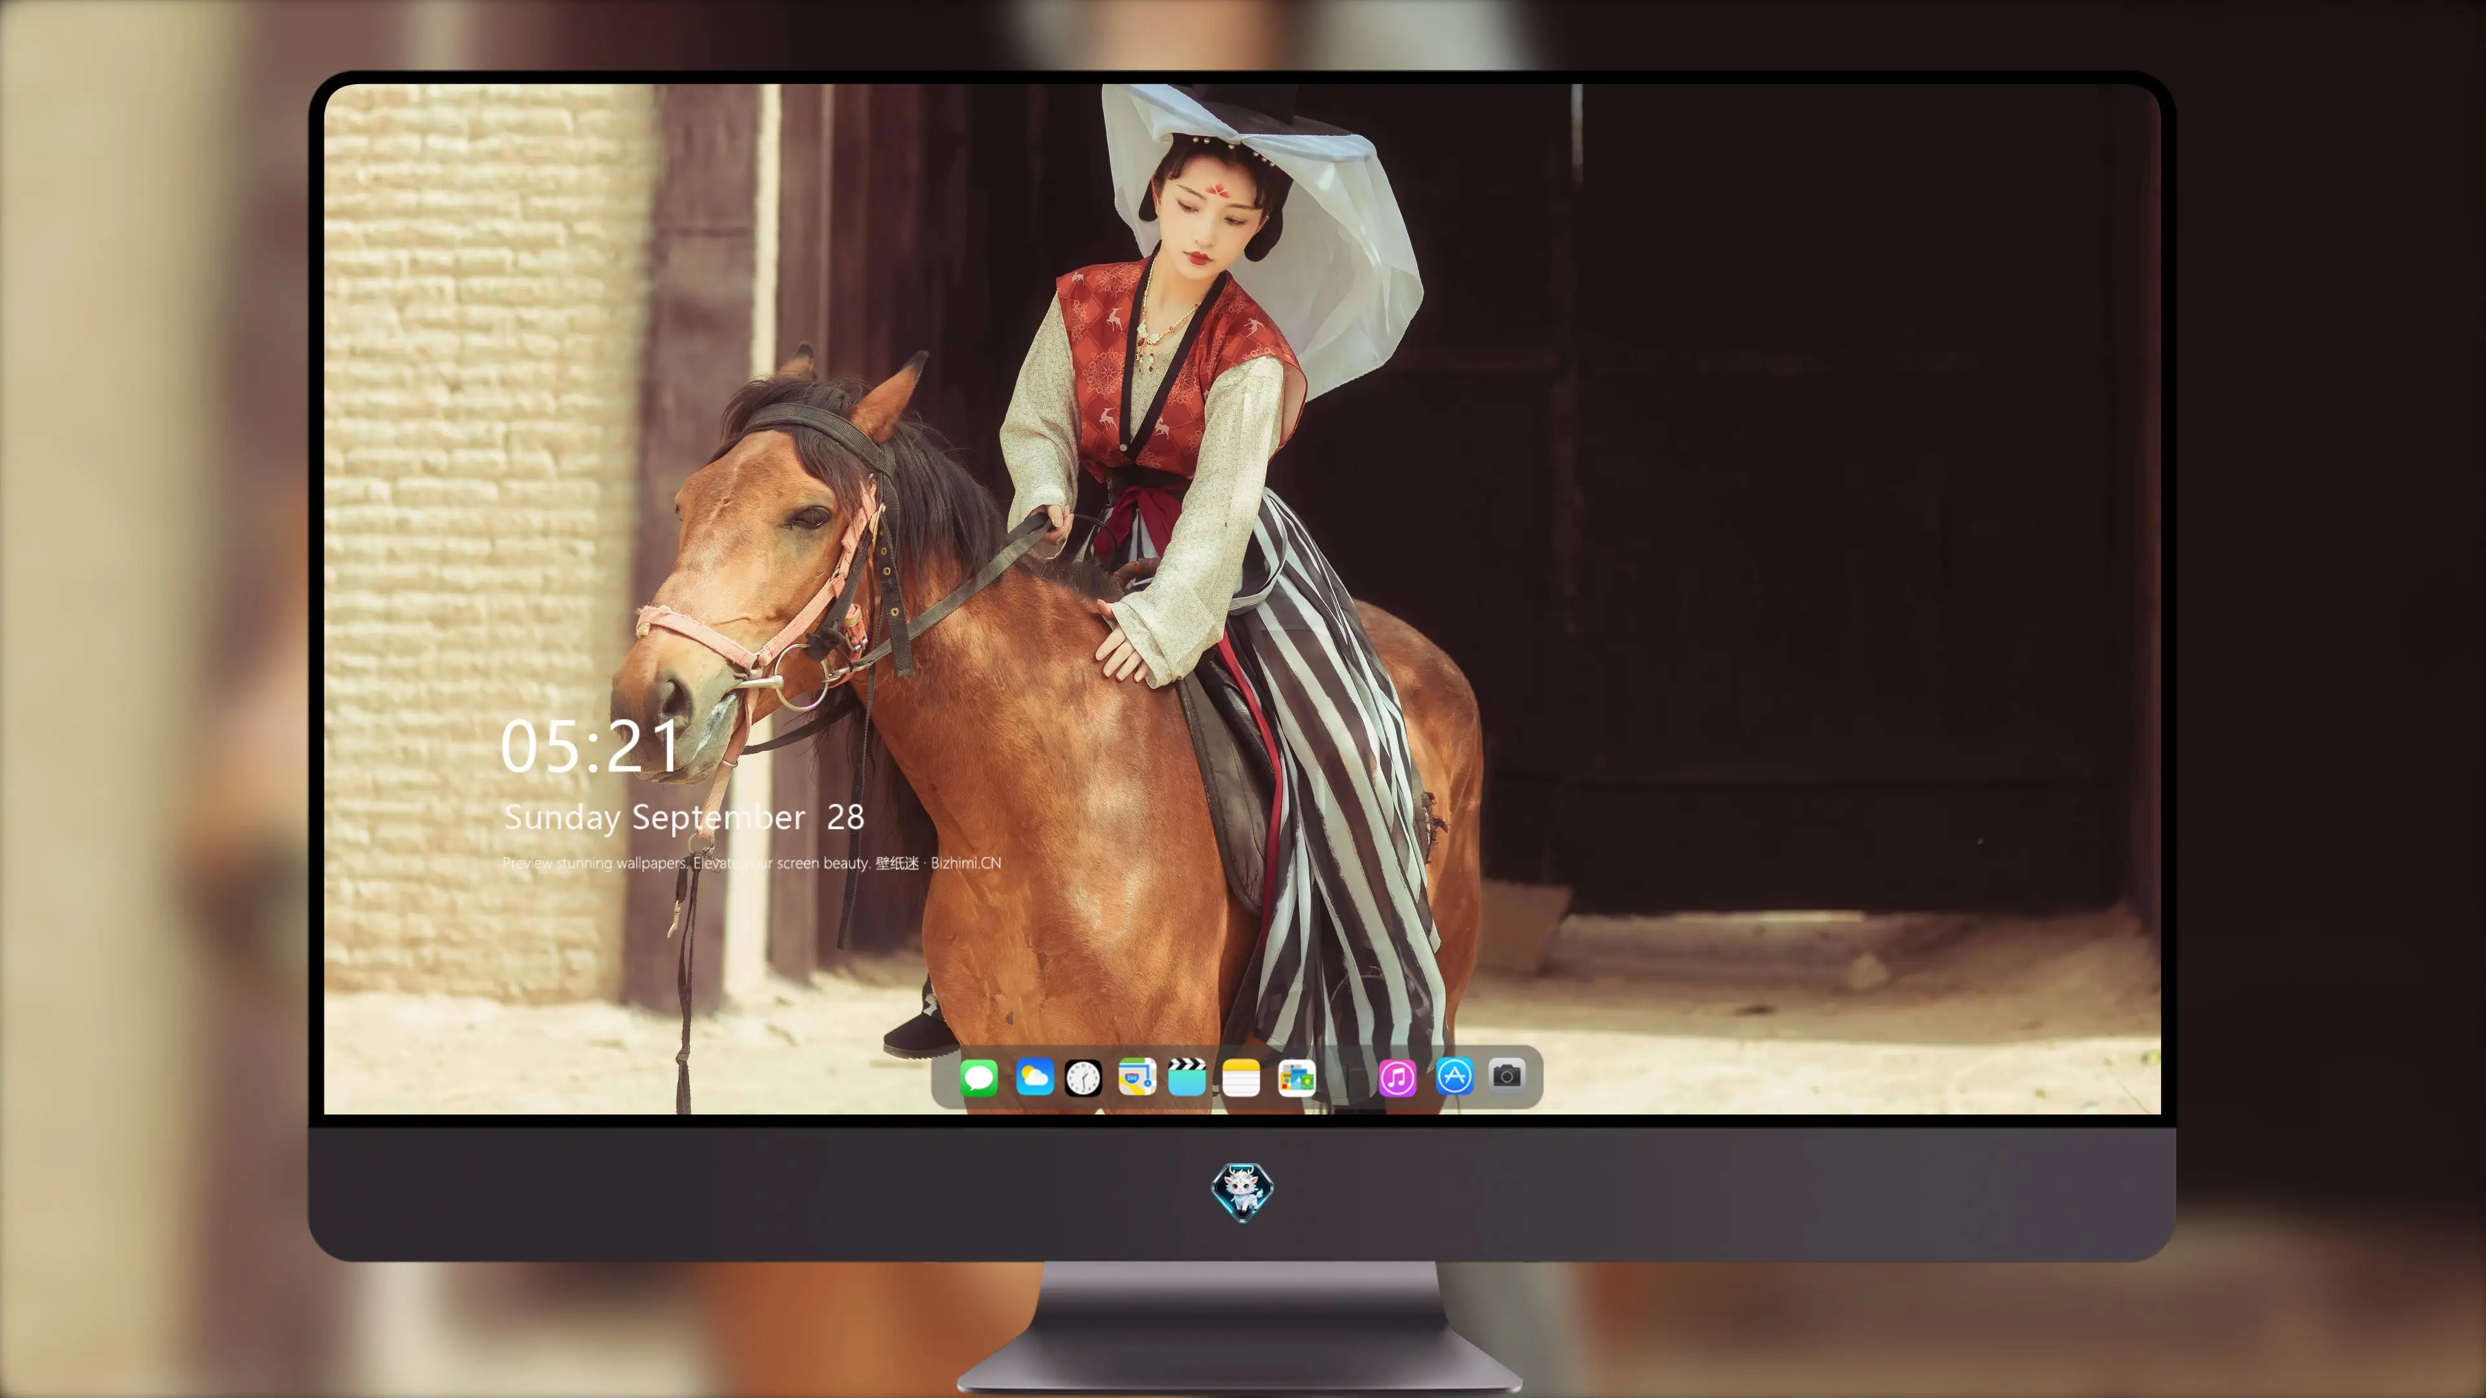Open the Messages app in the dock
The image size is (2486, 1398).
coord(979,1077)
